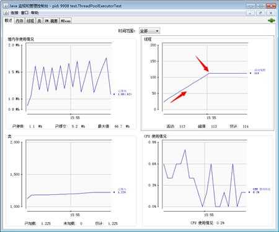Open the 时间范围 time range dropdown
279x232 pixels.
(149, 31)
